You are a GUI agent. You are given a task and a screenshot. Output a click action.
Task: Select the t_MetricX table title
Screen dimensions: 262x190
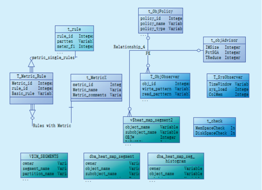(x=96, y=77)
